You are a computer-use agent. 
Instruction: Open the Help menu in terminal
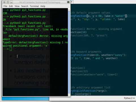pos(43,6)
